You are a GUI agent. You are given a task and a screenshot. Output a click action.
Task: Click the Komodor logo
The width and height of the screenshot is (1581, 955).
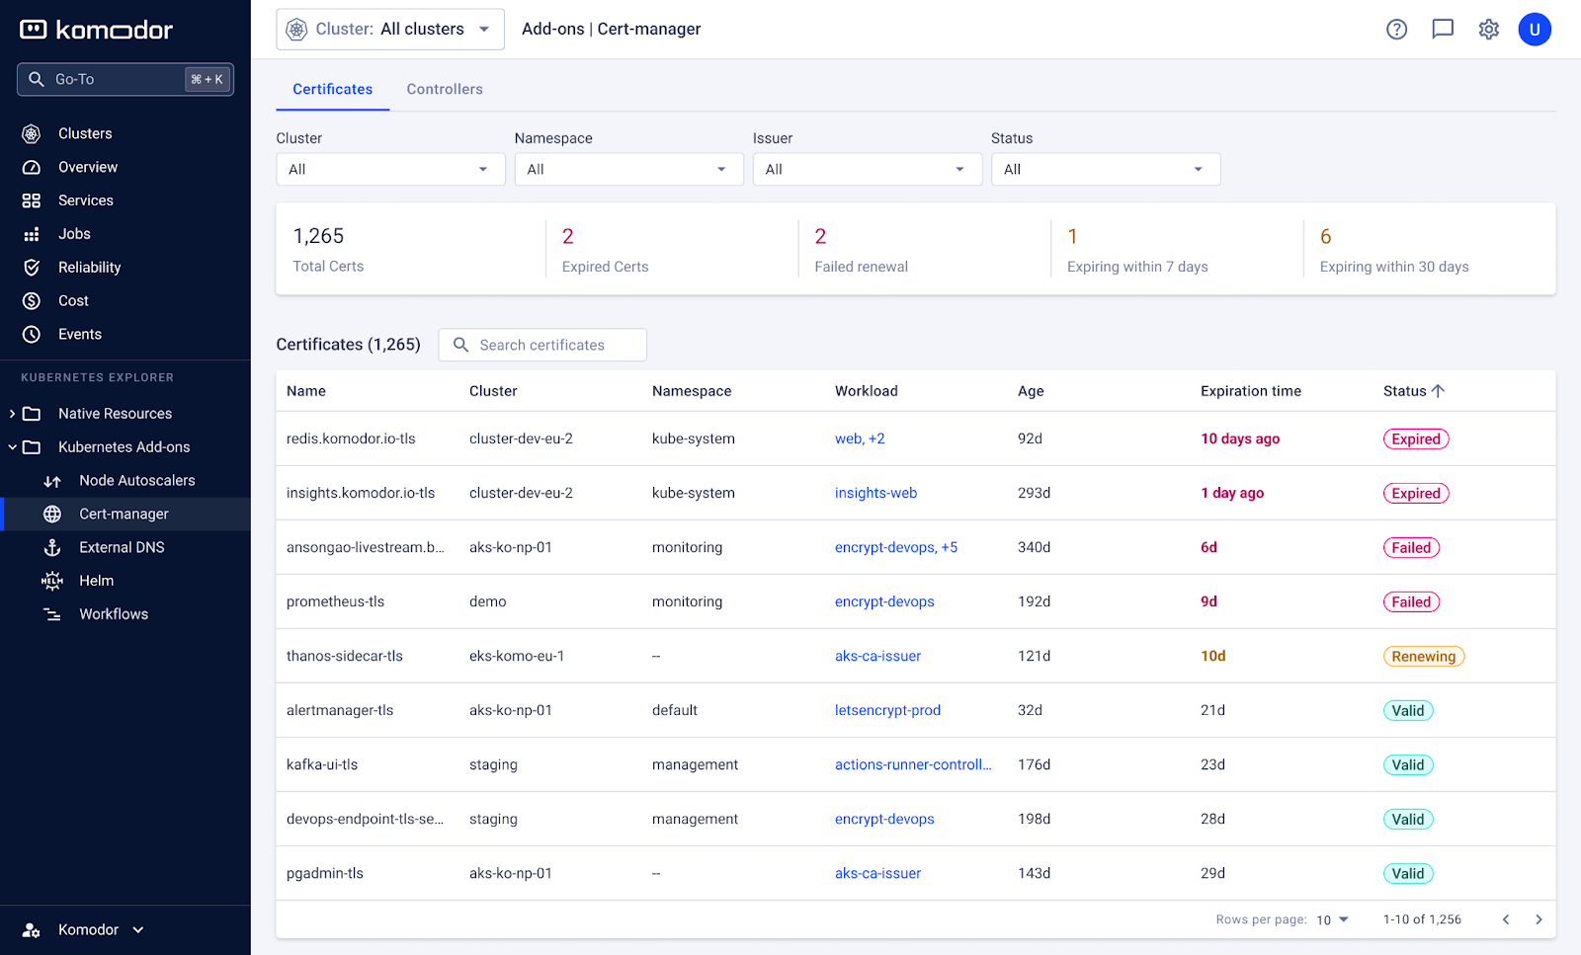tap(96, 30)
